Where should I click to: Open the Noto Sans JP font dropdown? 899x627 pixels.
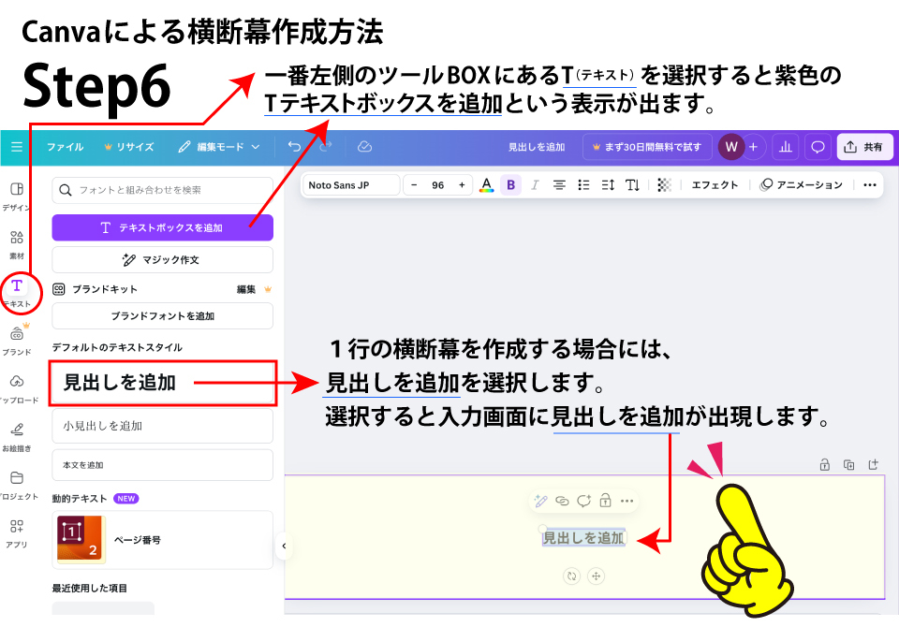pos(351,185)
